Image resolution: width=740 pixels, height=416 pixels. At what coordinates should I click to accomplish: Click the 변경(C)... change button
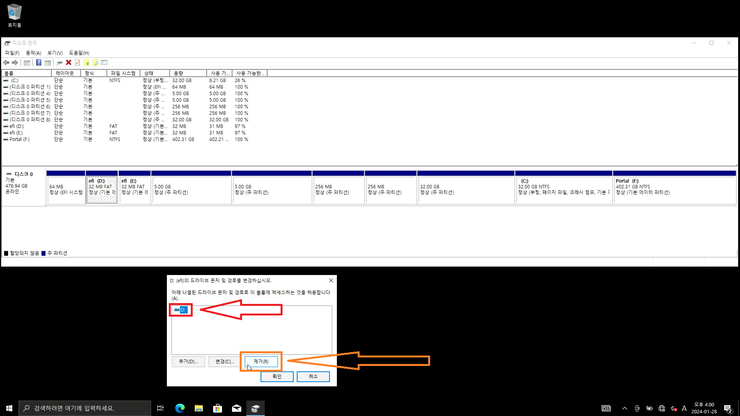[x=225, y=361]
